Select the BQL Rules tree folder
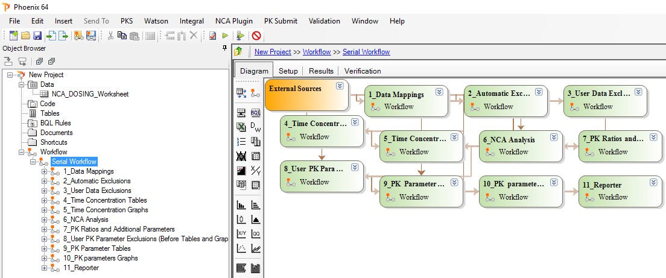This screenshot has width=666, height=278. pyautogui.click(x=55, y=123)
